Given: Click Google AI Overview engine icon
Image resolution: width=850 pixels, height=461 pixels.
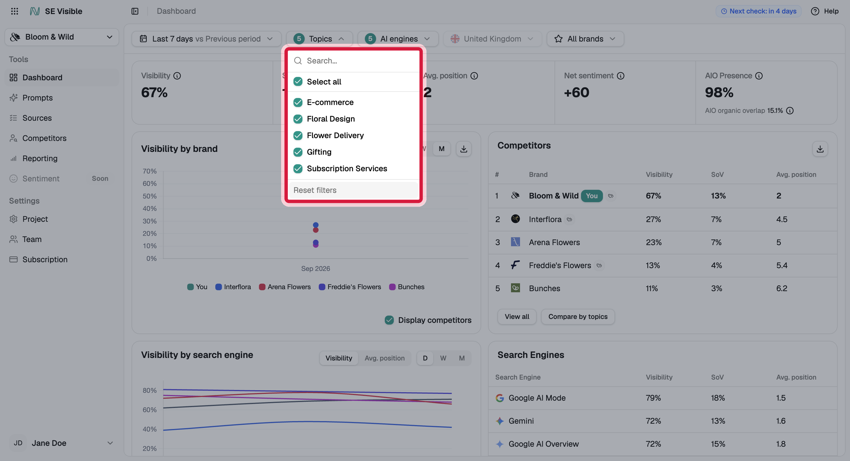Looking at the screenshot, I should pyautogui.click(x=499, y=444).
